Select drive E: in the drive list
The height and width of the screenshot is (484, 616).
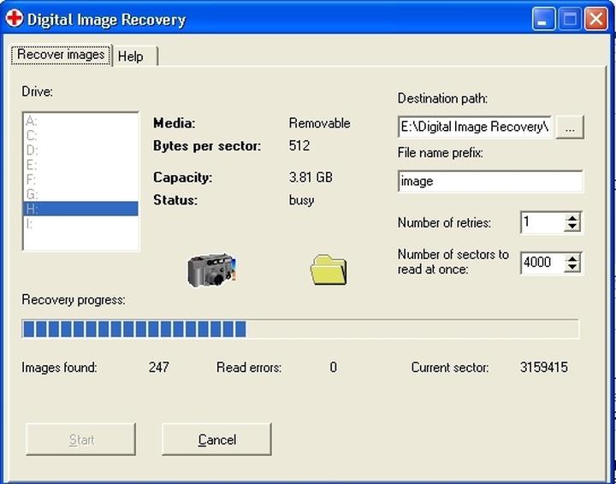pyautogui.click(x=80, y=165)
